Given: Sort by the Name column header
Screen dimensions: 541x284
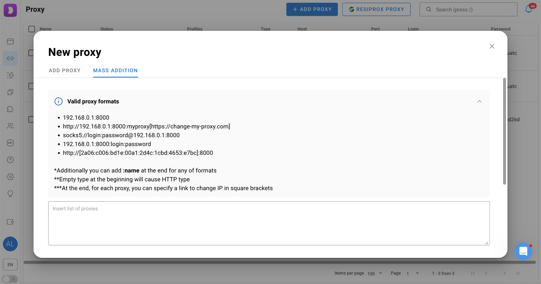Looking at the screenshot, I should (x=45, y=29).
